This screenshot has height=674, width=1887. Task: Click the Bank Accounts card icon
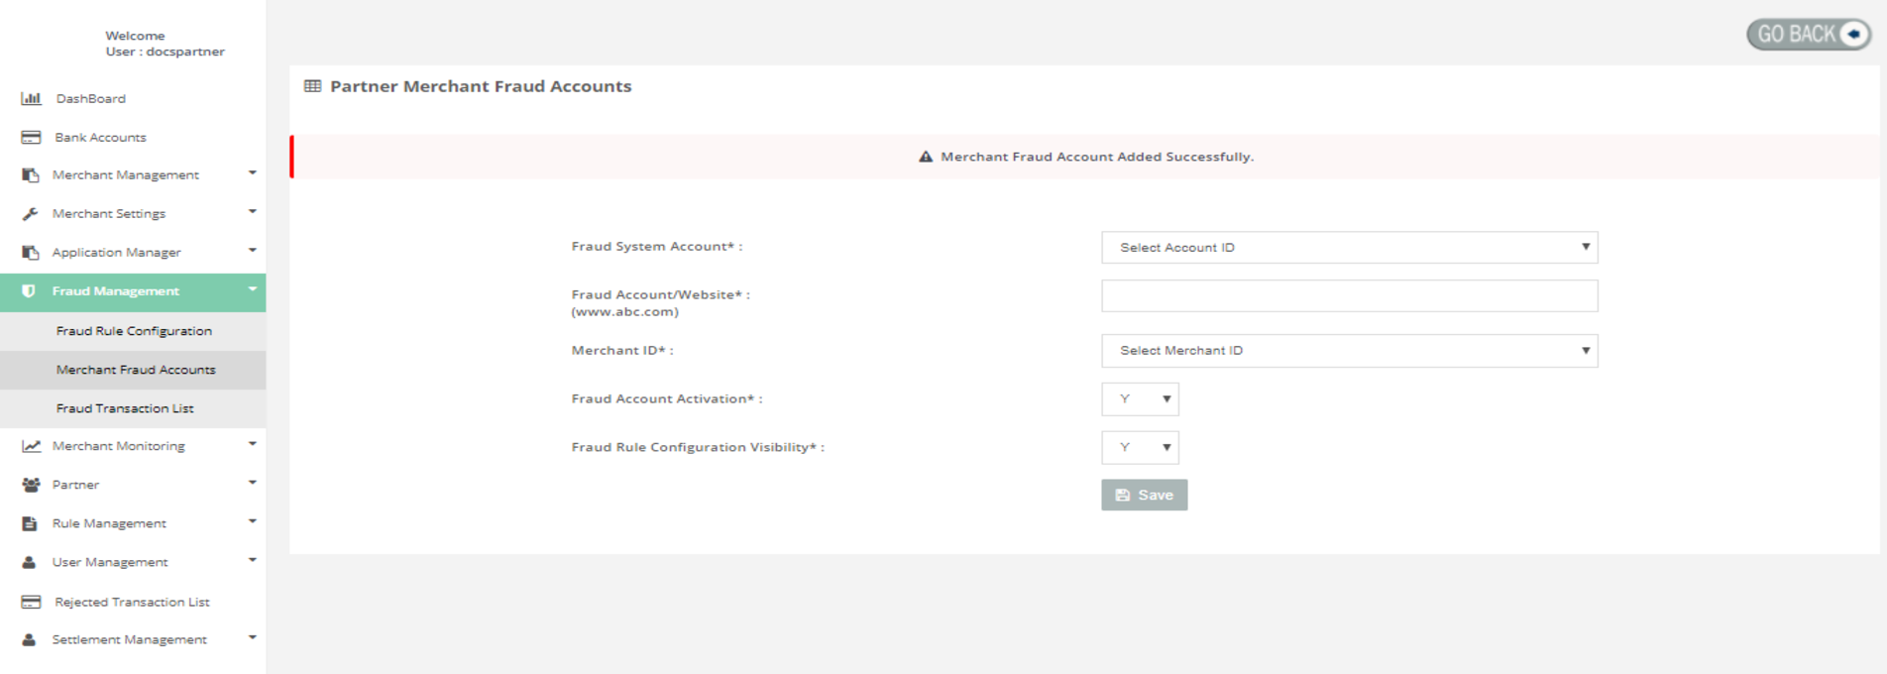[31, 137]
